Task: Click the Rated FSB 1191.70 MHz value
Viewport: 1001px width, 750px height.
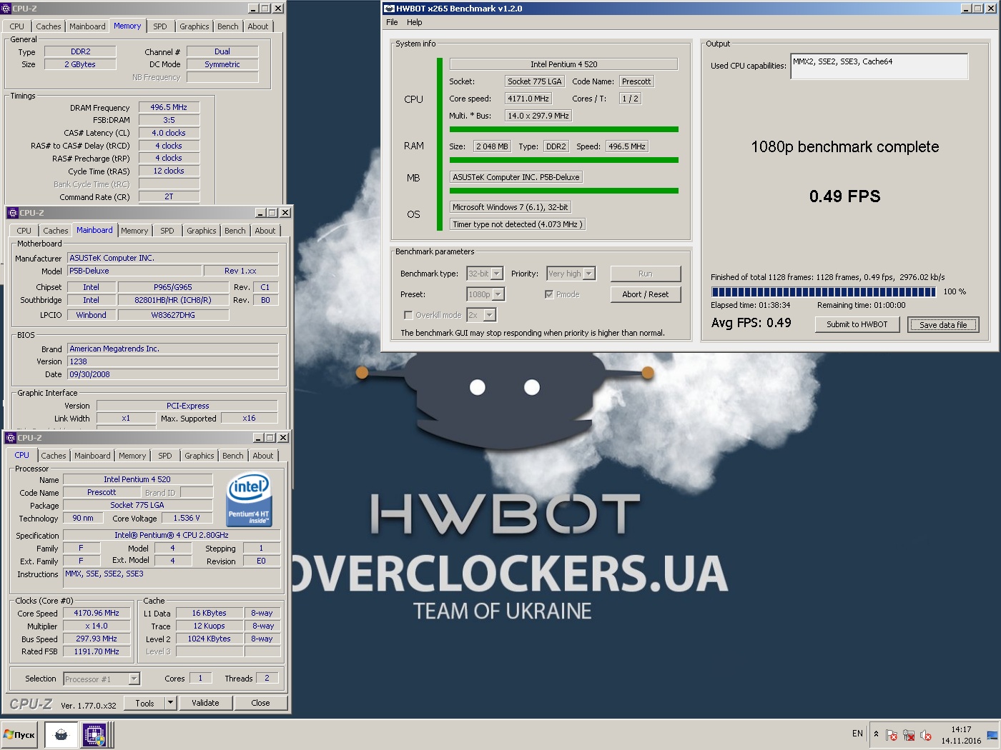Action: pyautogui.click(x=97, y=651)
